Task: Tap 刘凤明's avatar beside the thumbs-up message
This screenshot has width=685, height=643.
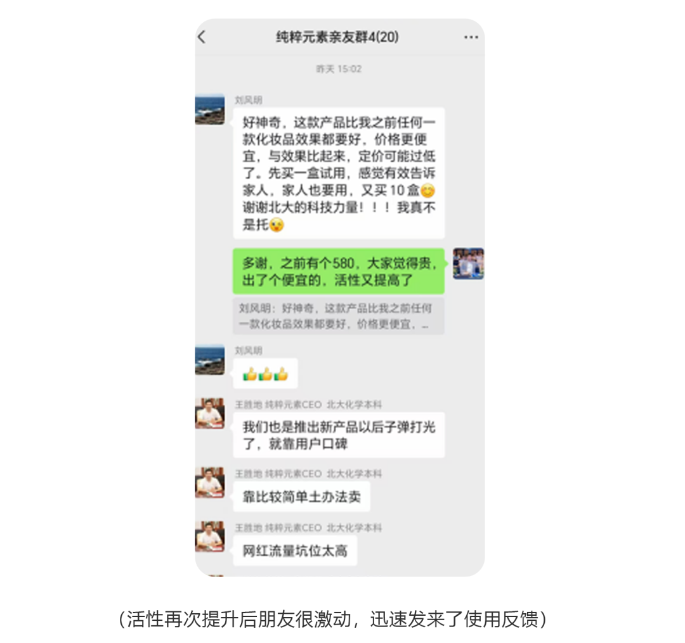Action: click(x=210, y=360)
